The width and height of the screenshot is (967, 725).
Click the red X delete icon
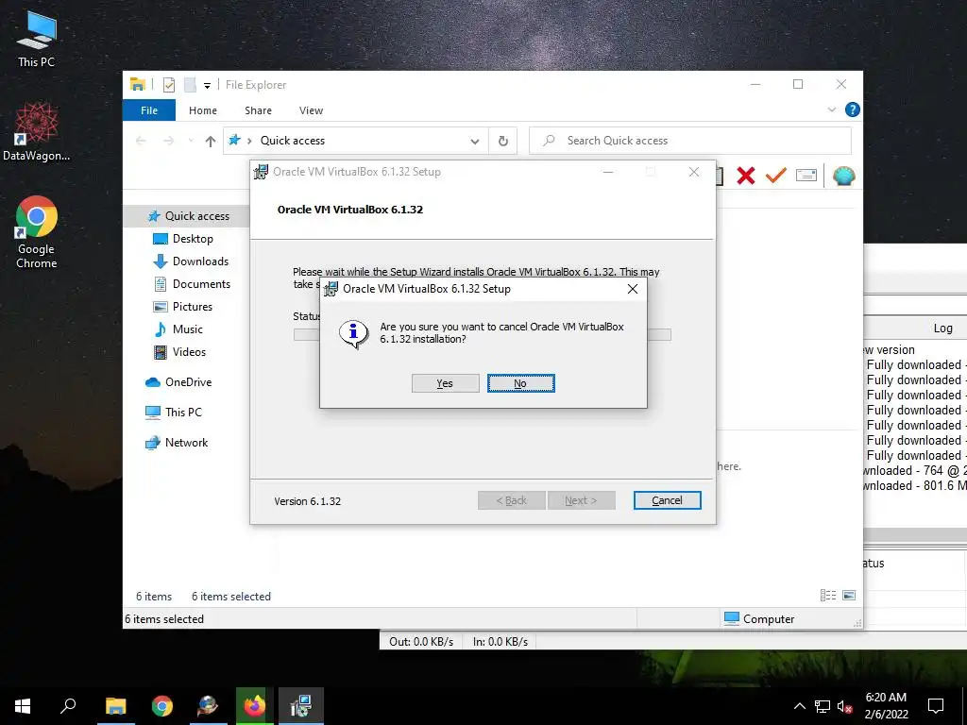pos(746,176)
